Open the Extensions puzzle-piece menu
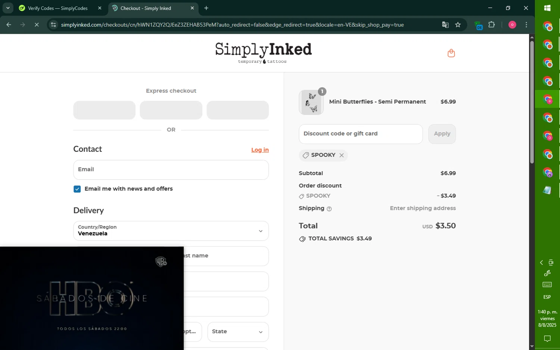The width and height of the screenshot is (560, 350). tap(492, 25)
